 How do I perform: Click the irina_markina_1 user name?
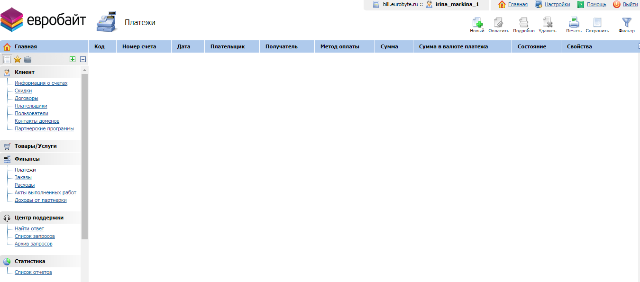point(457,4)
